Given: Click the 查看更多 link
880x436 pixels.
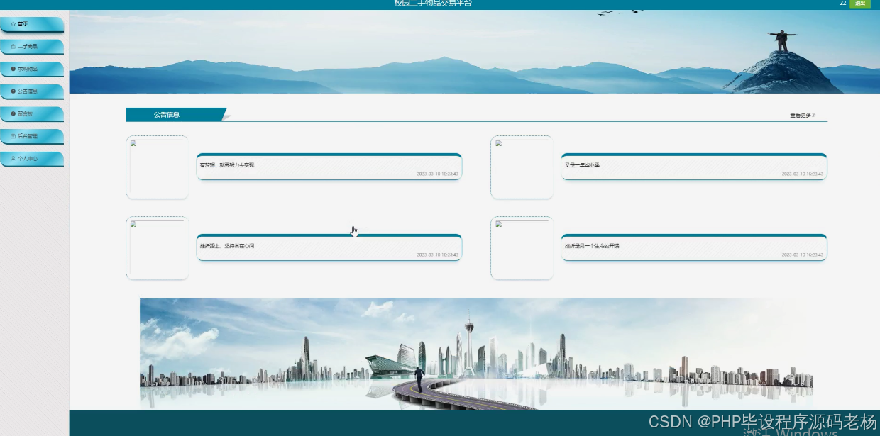Looking at the screenshot, I should pos(803,115).
